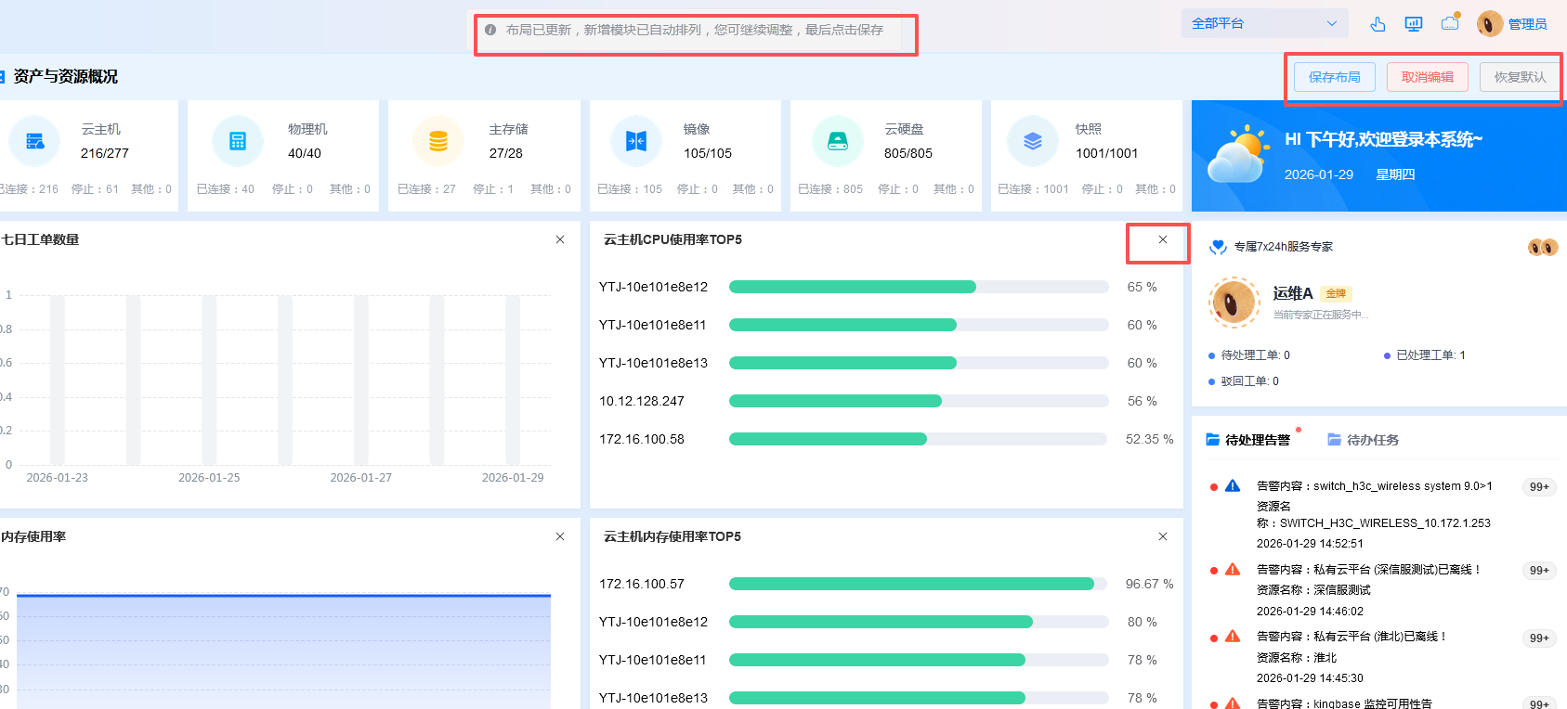Click the 资产与资源概况 section title
This screenshot has width=1567, height=709.
[66, 77]
